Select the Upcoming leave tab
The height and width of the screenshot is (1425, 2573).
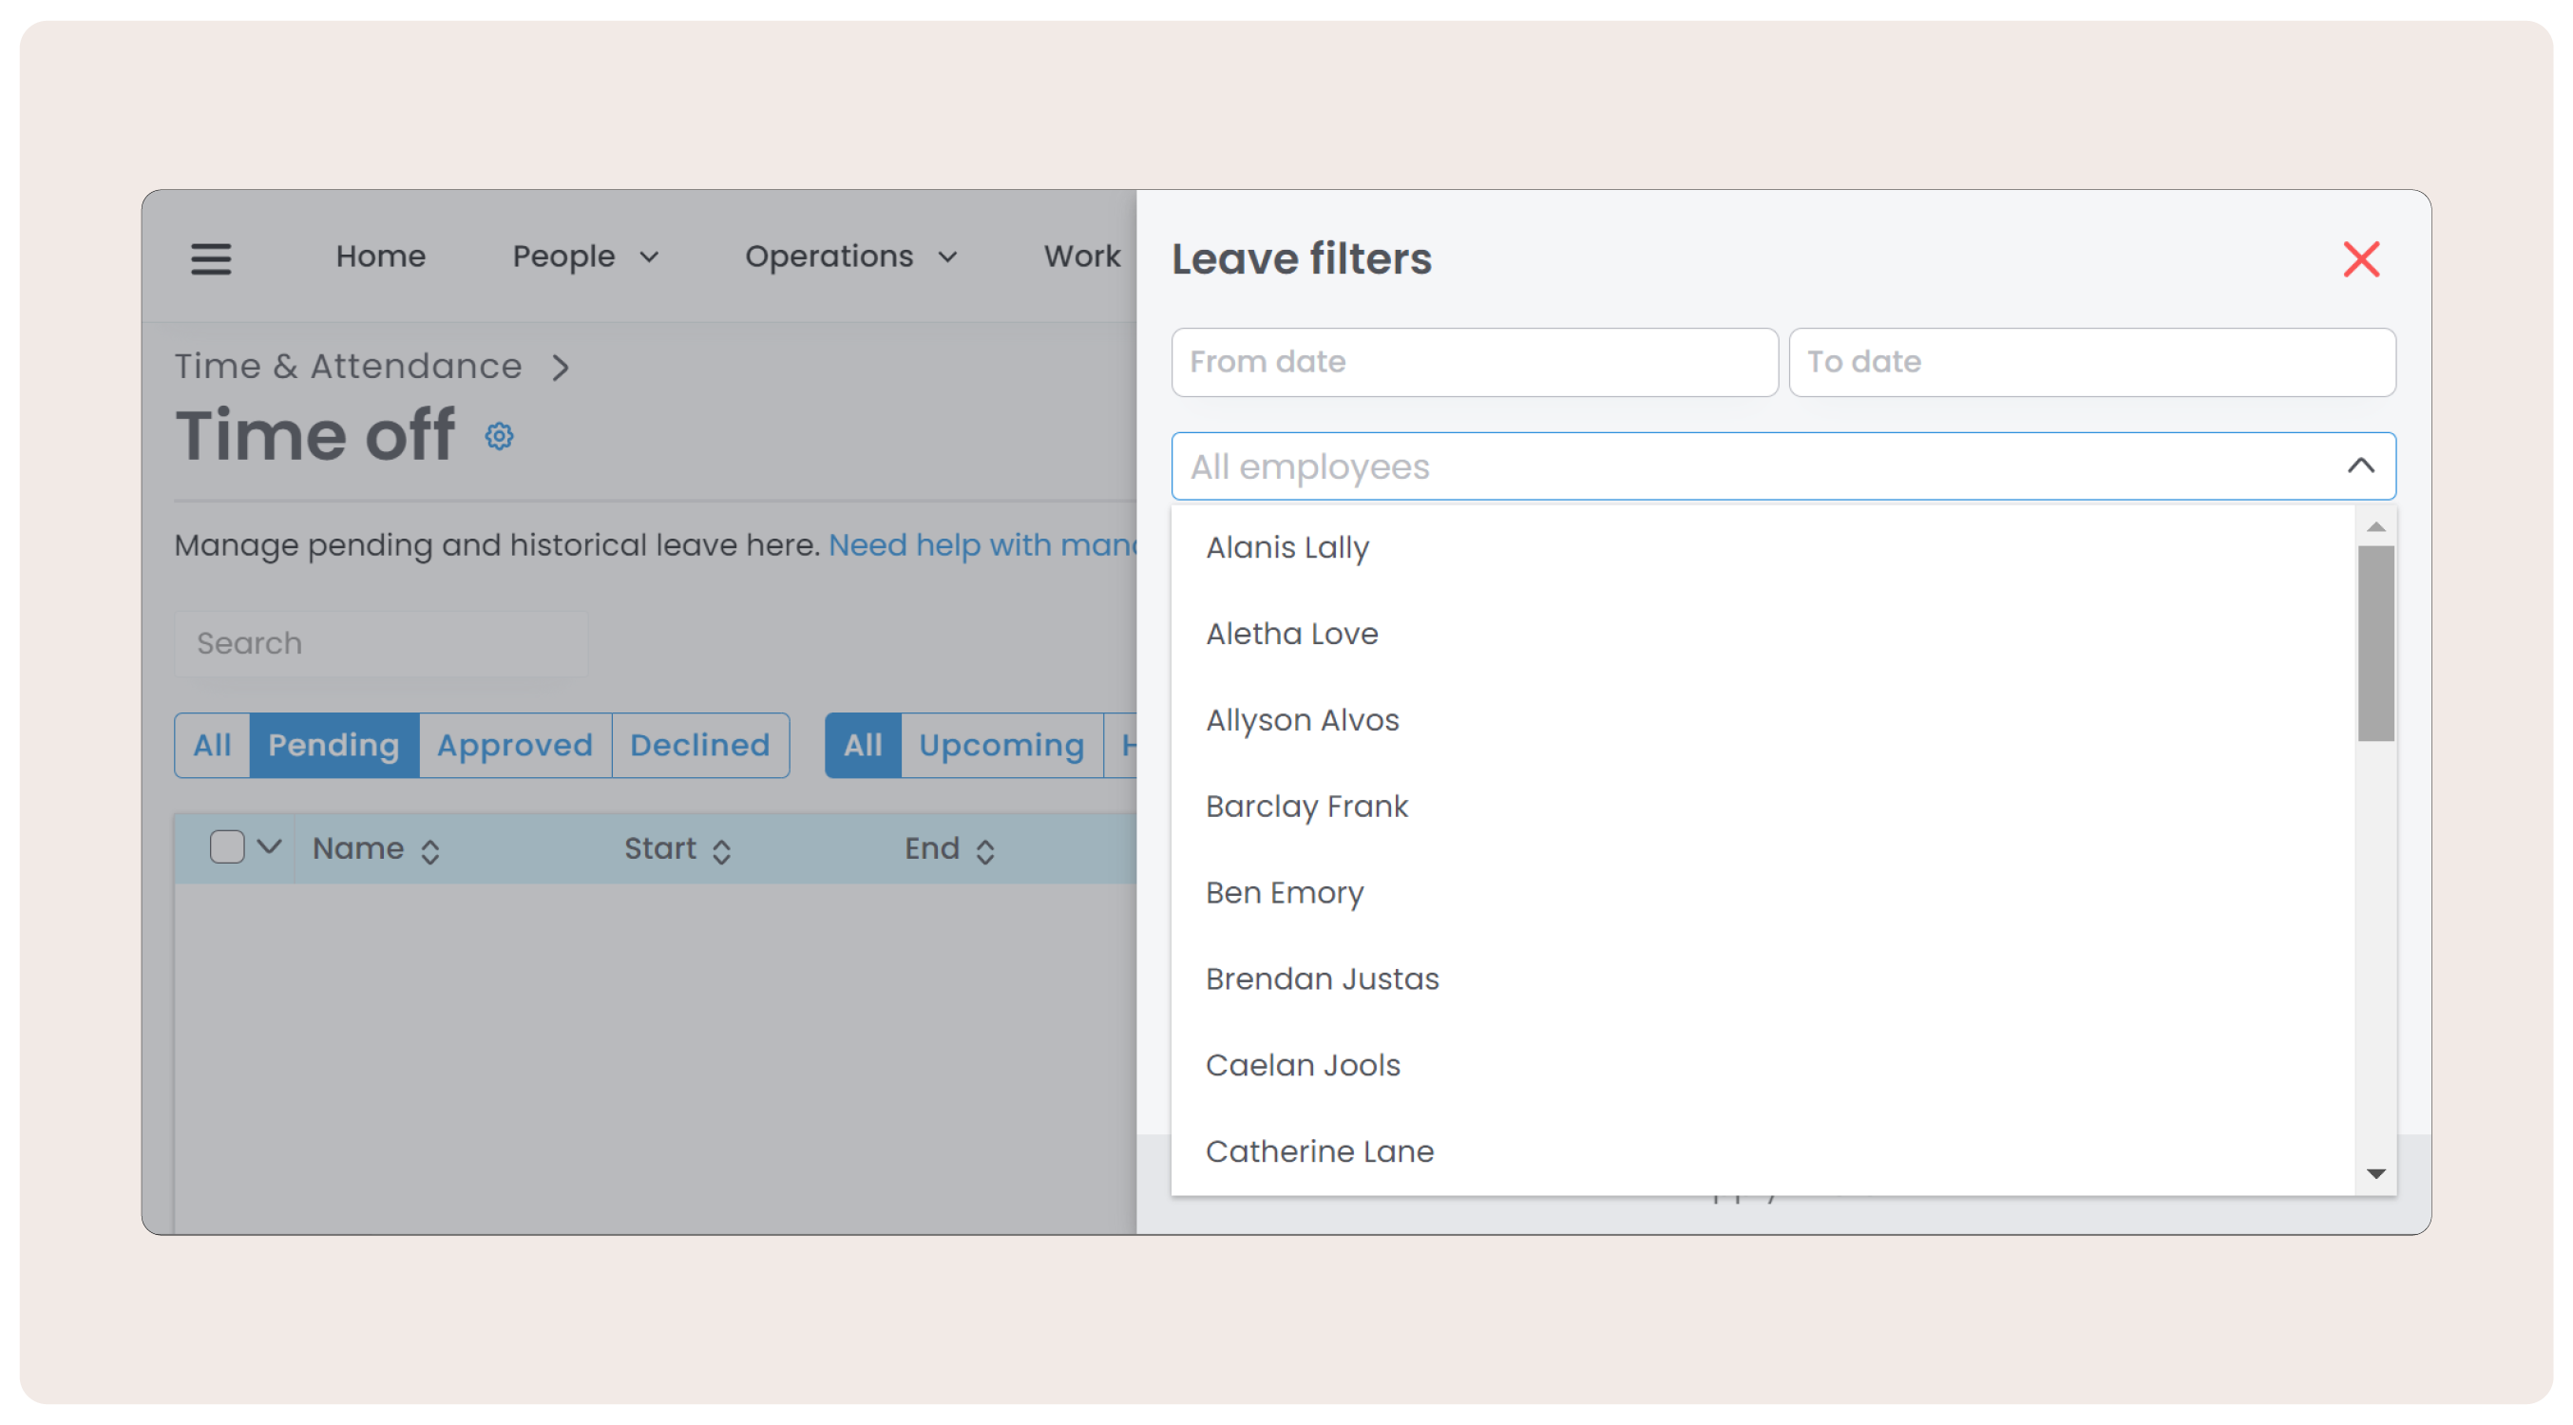coord(1001,745)
